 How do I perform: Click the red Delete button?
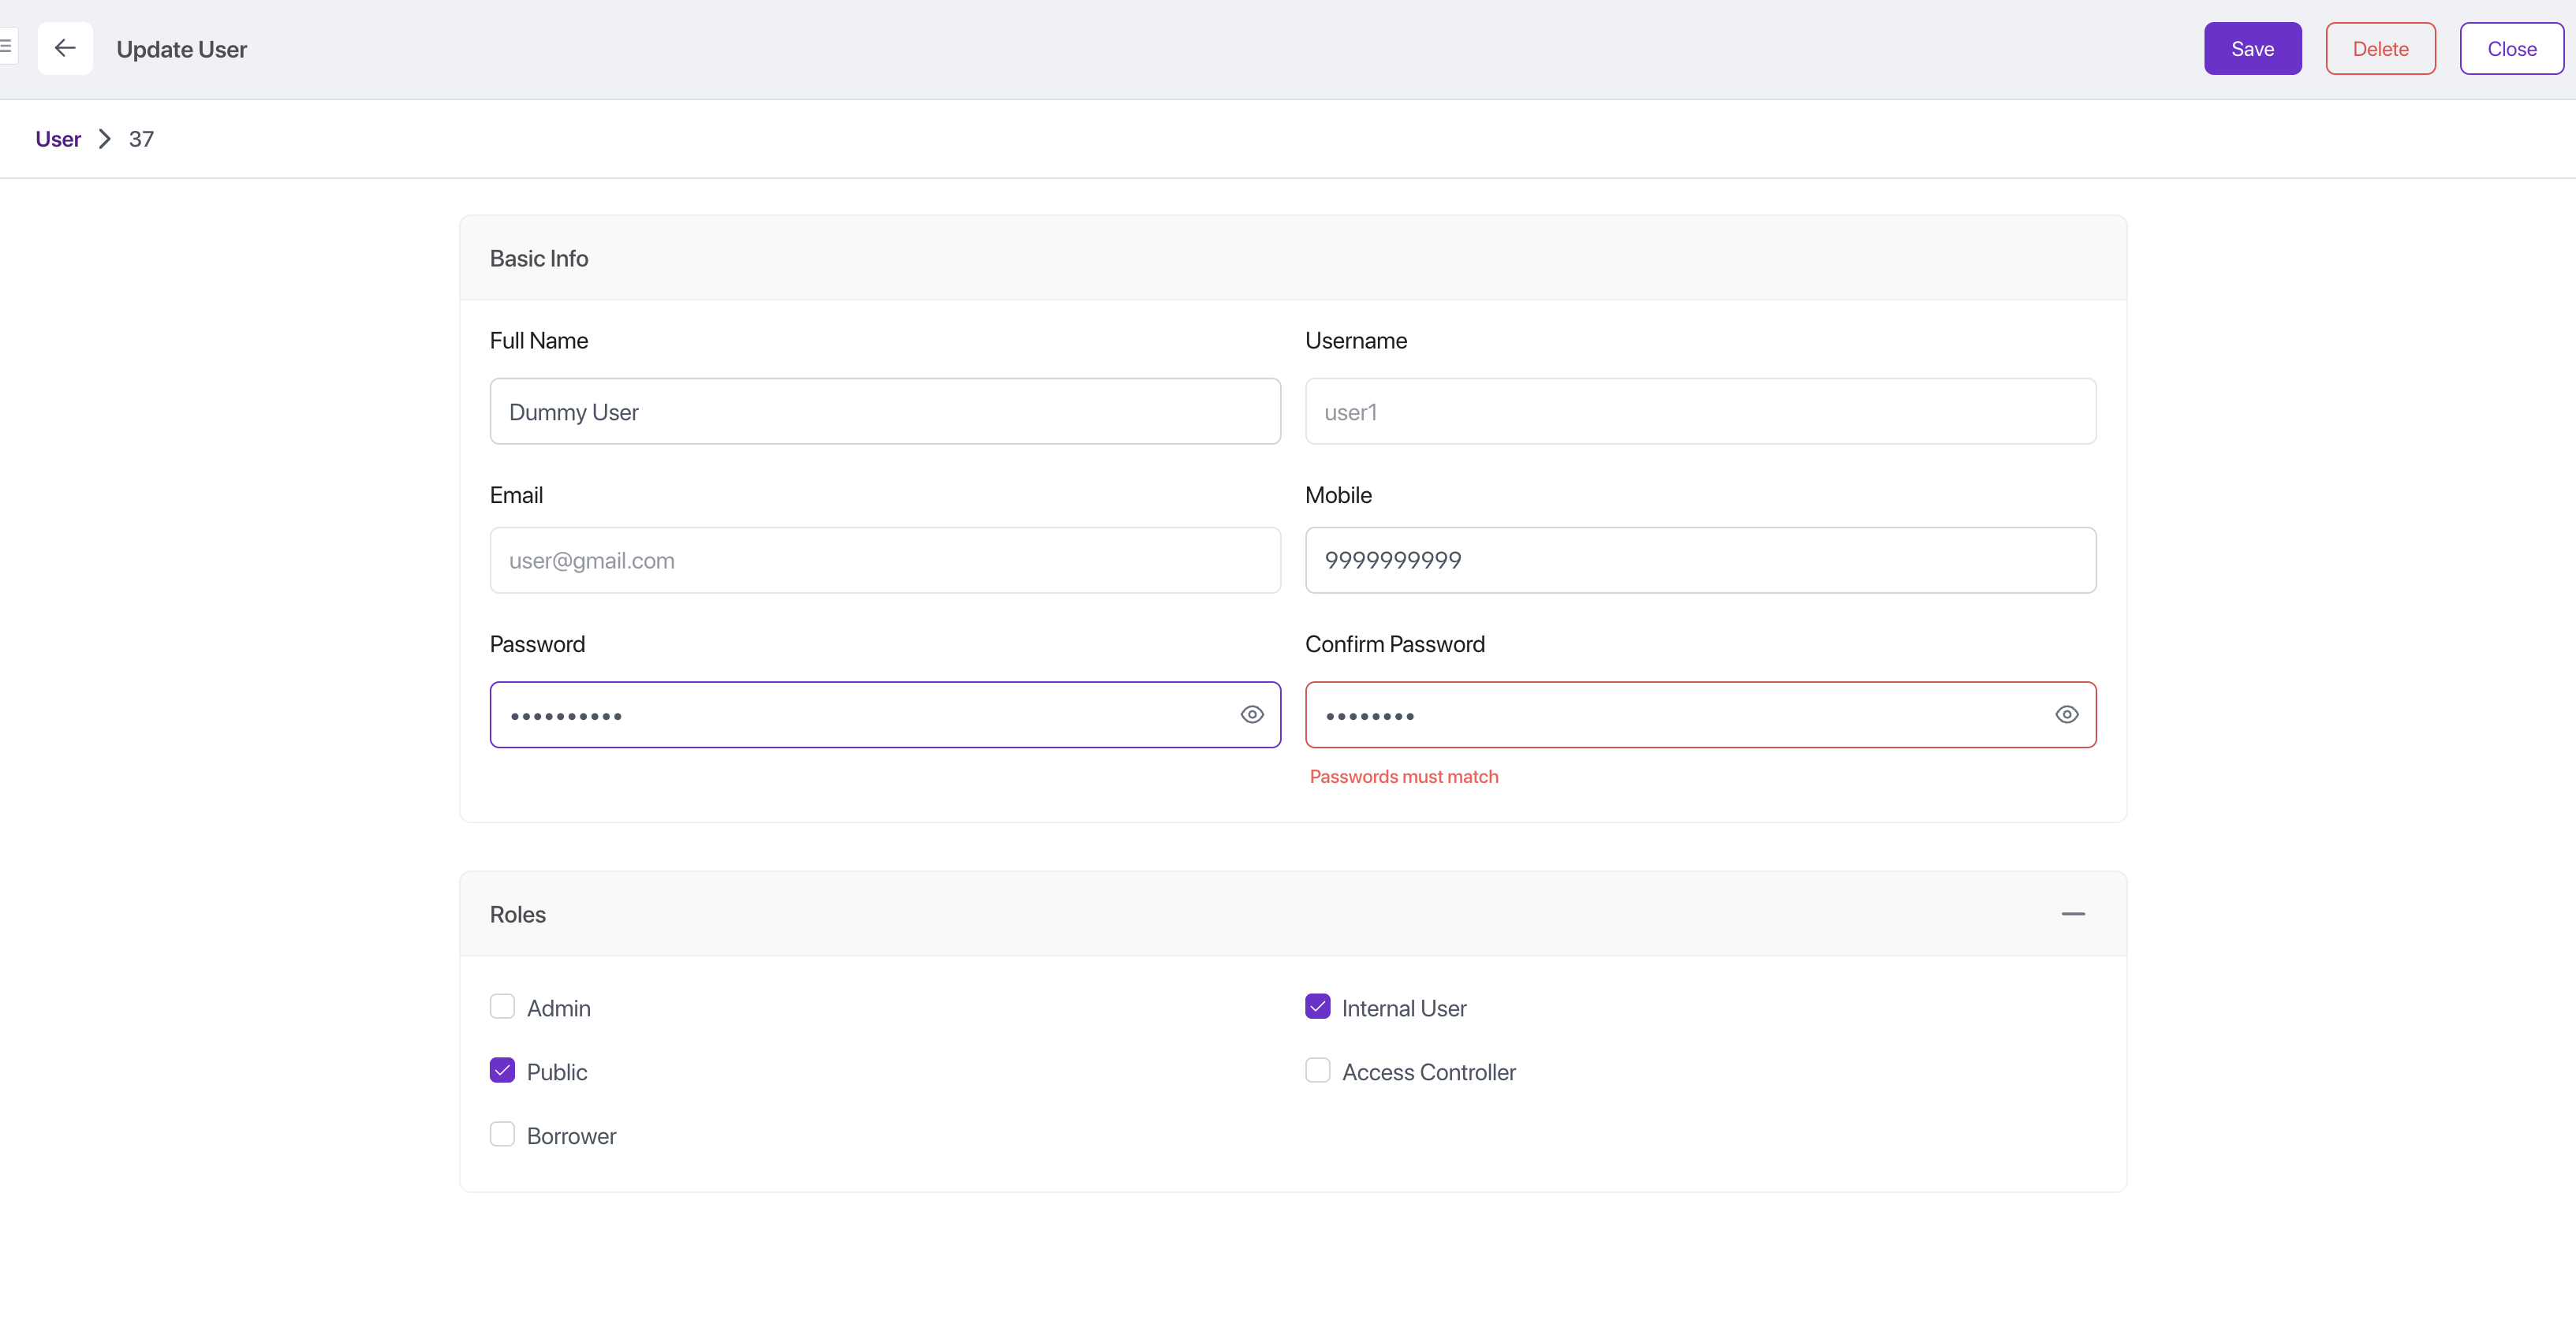pos(2380,48)
